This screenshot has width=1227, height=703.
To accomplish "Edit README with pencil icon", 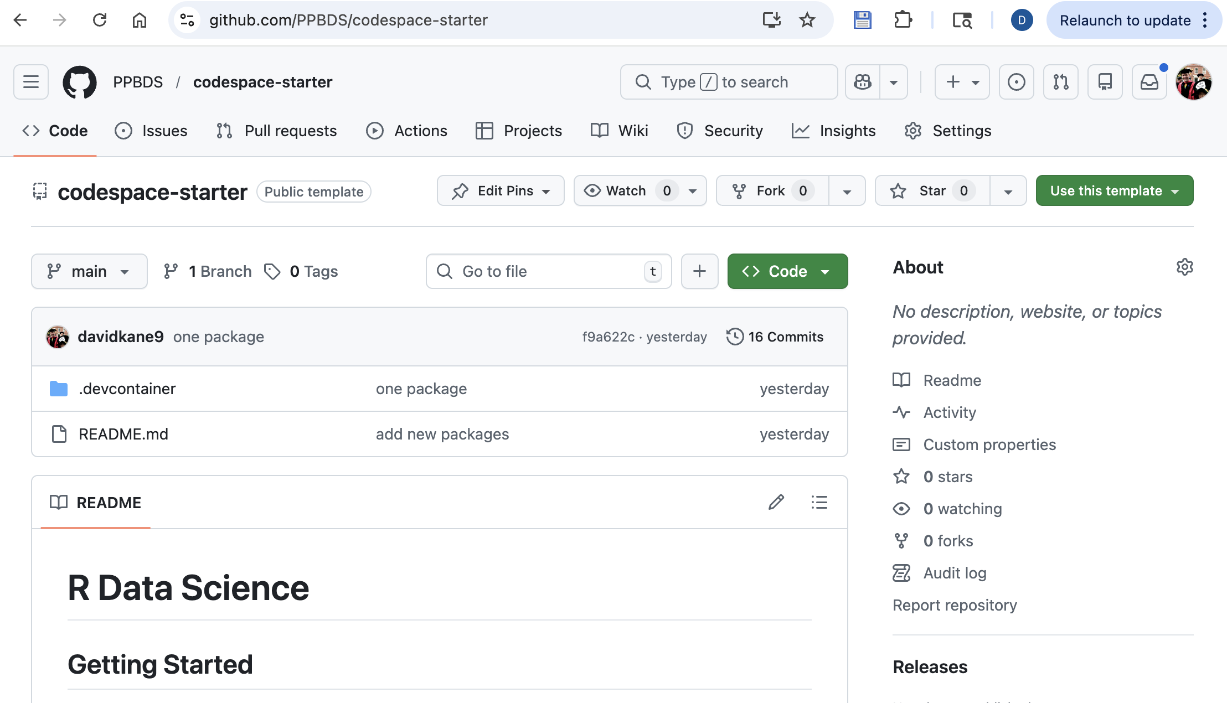I will pyautogui.click(x=776, y=502).
